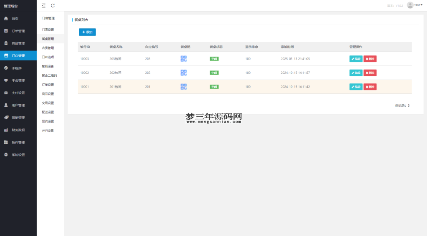Click the timestamp 2024-10-15 14:11:57
Image resolution: width=427 pixels, height=236 pixels.
click(295, 73)
